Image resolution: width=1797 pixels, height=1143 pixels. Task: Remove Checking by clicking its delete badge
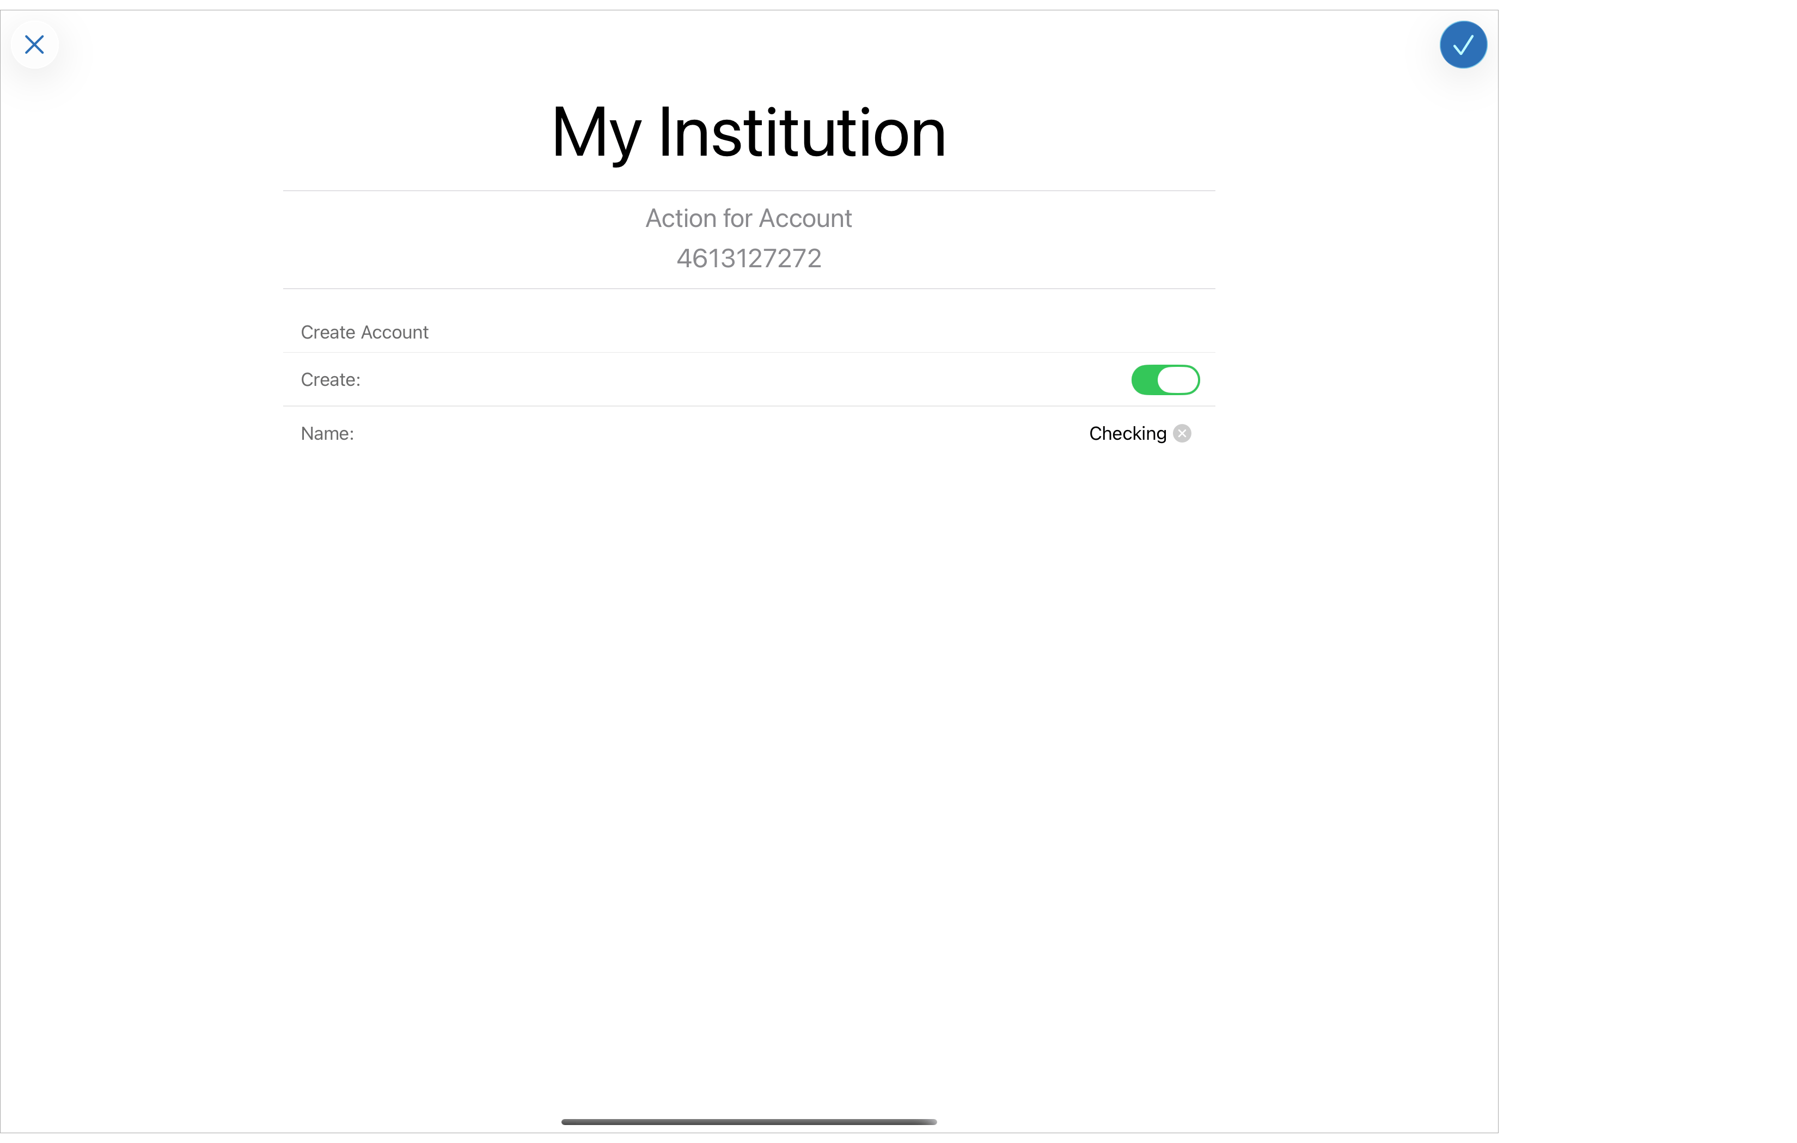tap(1182, 433)
